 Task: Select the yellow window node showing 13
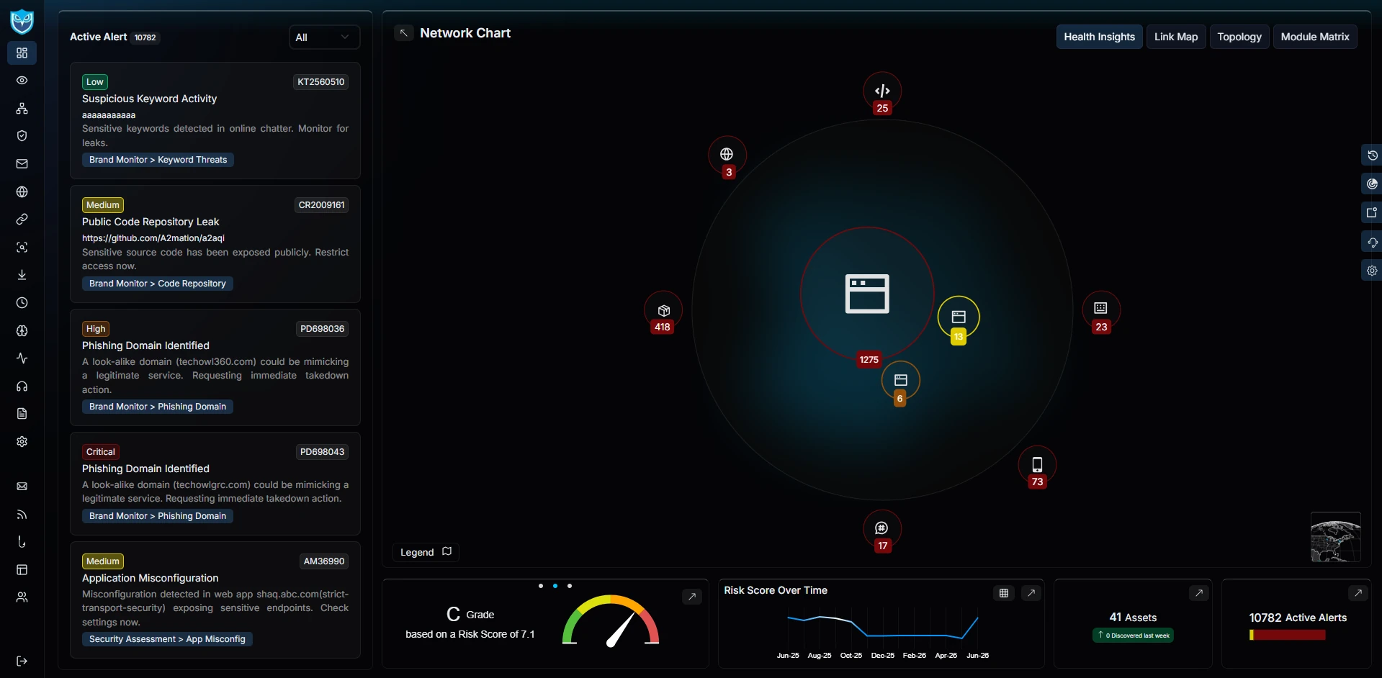click(x=959, y=317)
